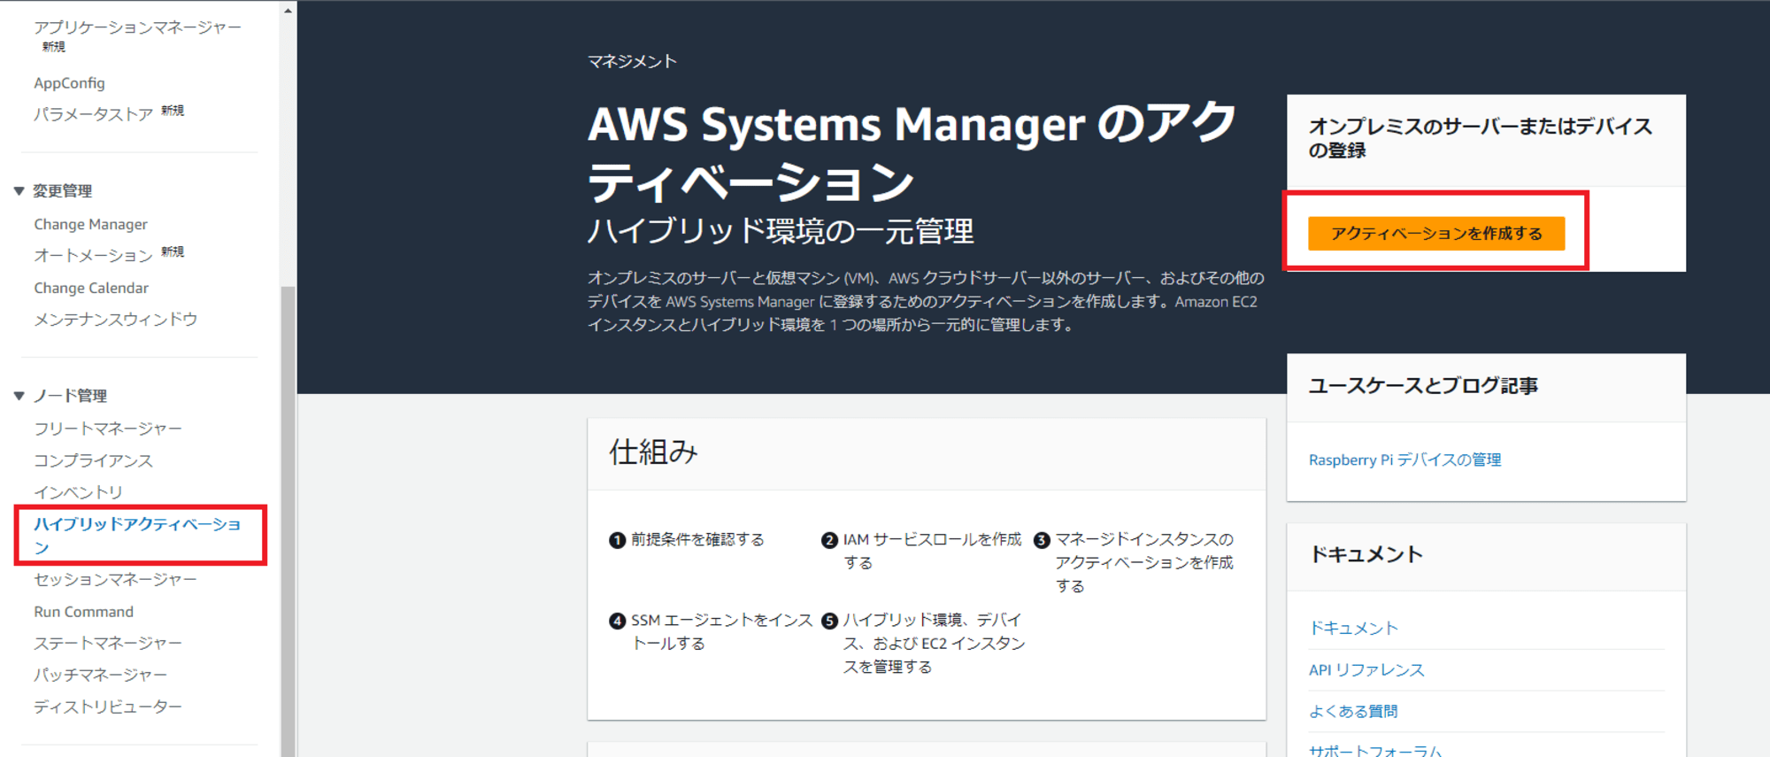This screenshot has width=1770, height=757.
Task: Open ステートマネージャー in sidebar
Action: pos(108,644)
